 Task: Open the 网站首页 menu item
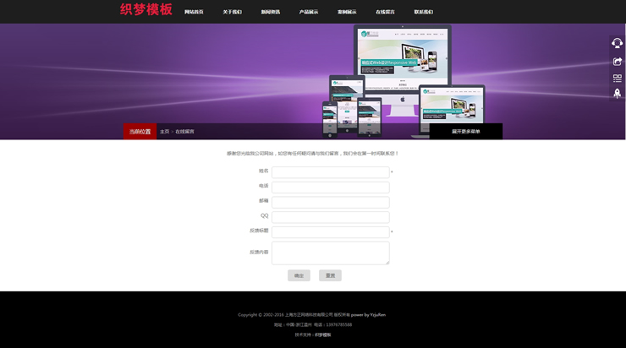tap(194, 12)
